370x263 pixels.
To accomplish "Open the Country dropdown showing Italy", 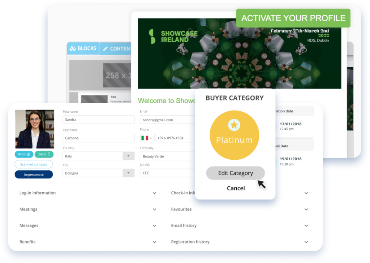I will tap(98, 156).
